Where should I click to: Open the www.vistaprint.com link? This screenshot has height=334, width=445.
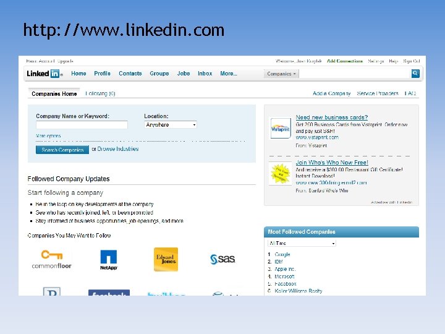[x=317, y=137]
